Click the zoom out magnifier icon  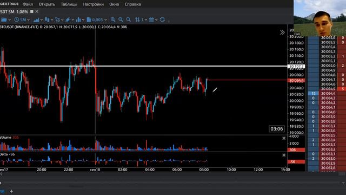pyautogui.click(x=121, y=19)
